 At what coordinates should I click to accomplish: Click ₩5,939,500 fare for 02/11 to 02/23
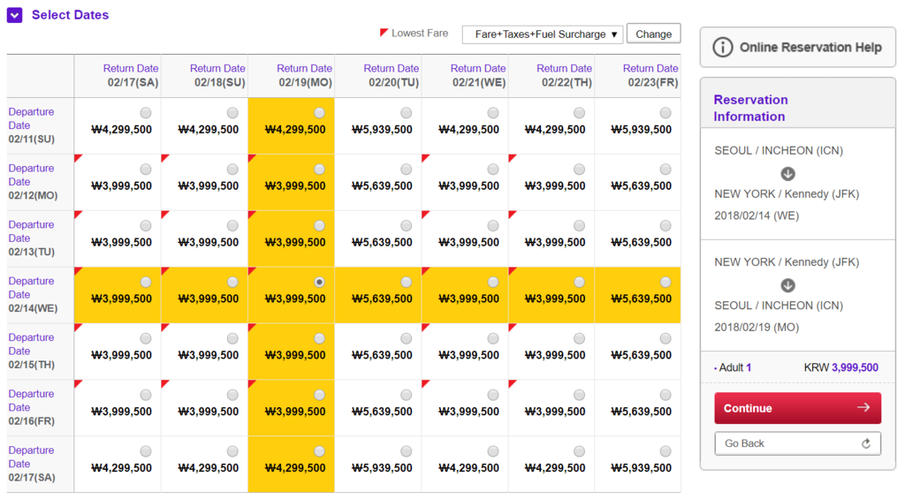click(642, 130)
